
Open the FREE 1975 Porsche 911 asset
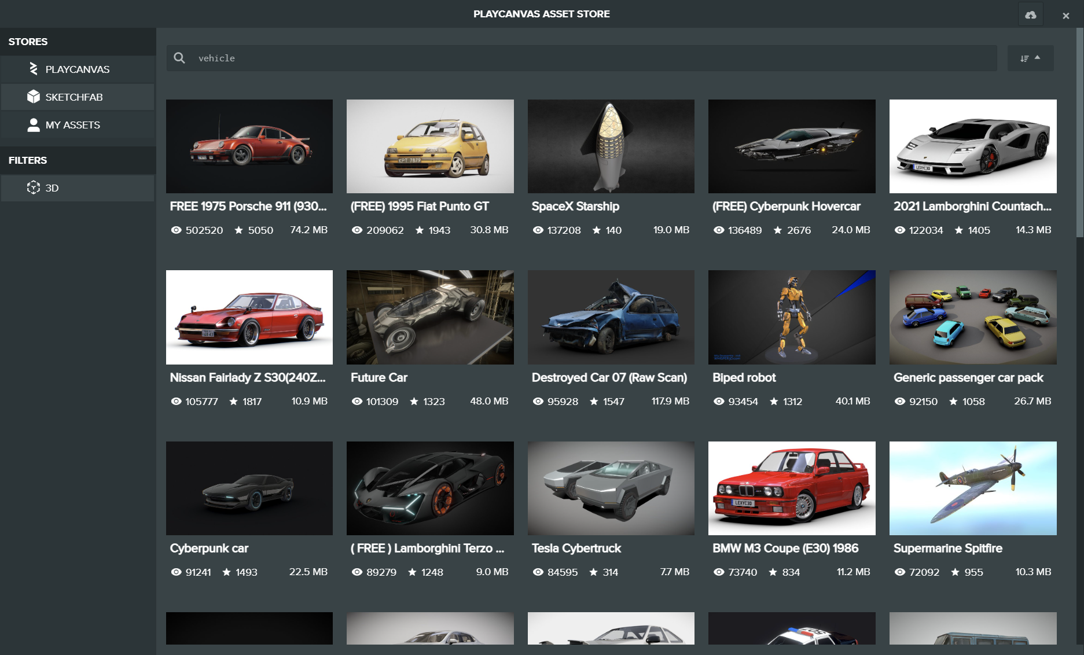point(249,146)
